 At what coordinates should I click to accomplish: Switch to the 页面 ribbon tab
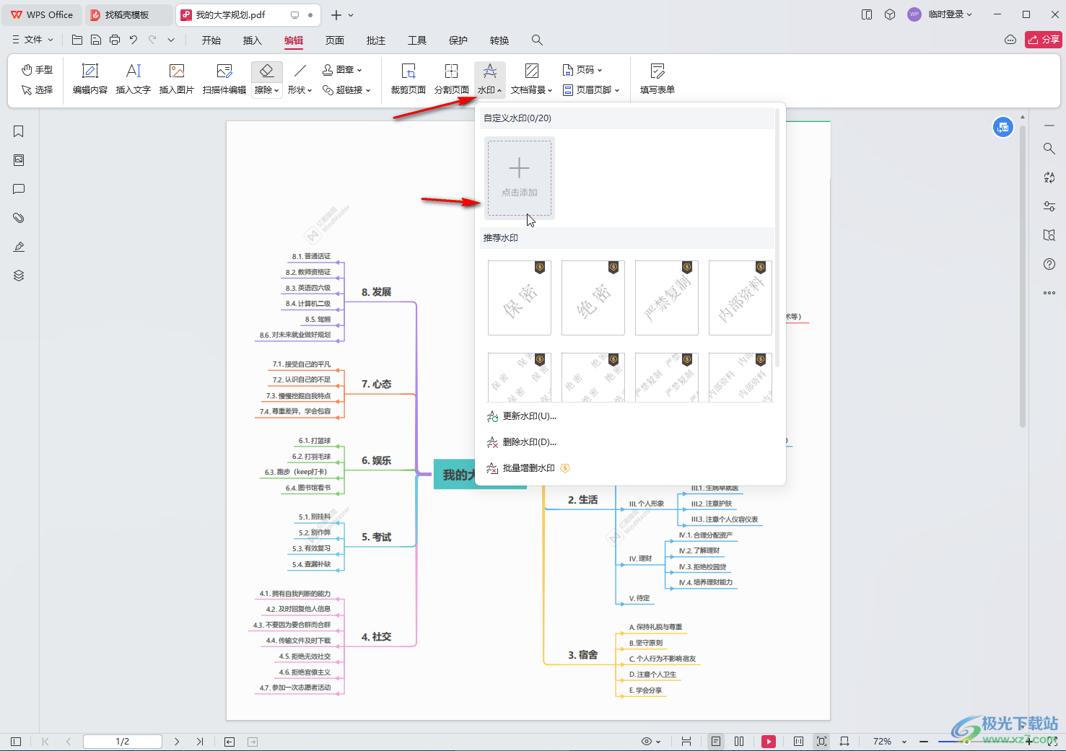[x=335, y=40]
